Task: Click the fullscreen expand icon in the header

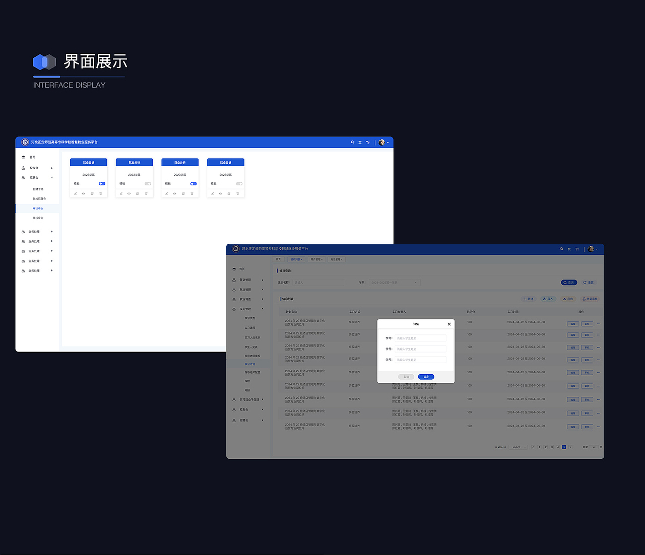Action: coord(360,143)
